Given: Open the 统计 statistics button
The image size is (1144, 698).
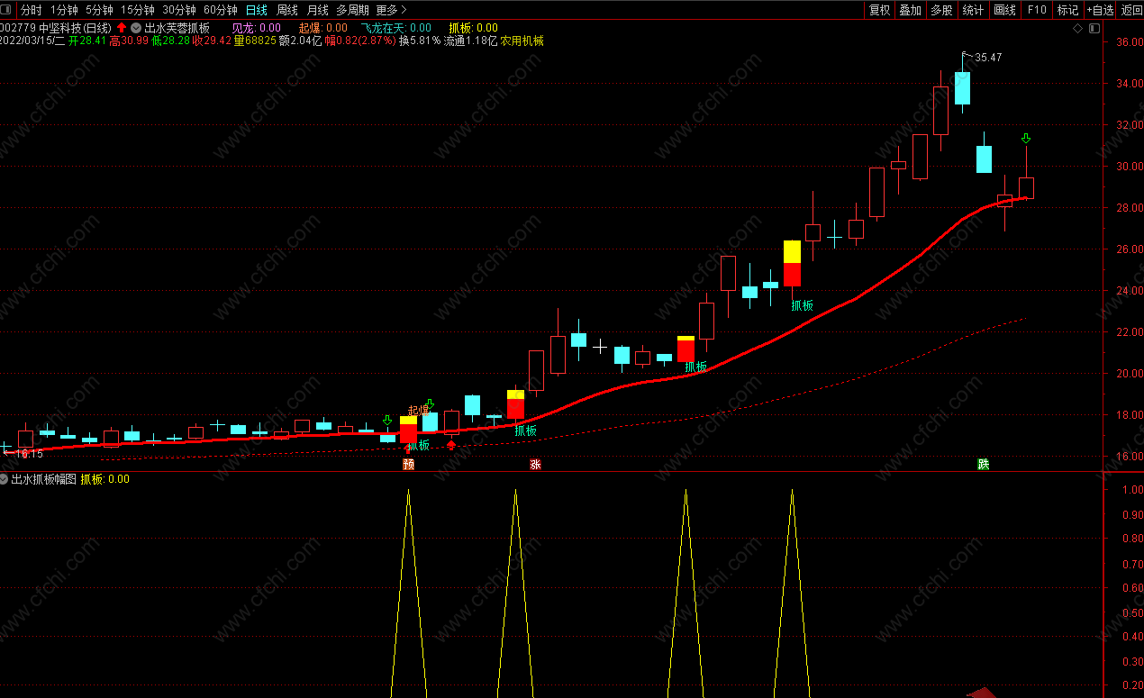Looking at the screenshot, I should 973,10.
